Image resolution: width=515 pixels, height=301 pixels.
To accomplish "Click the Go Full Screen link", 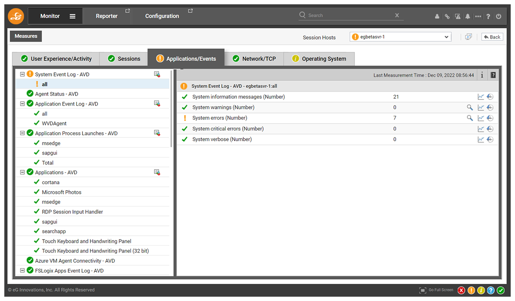I will pos(441,290).
